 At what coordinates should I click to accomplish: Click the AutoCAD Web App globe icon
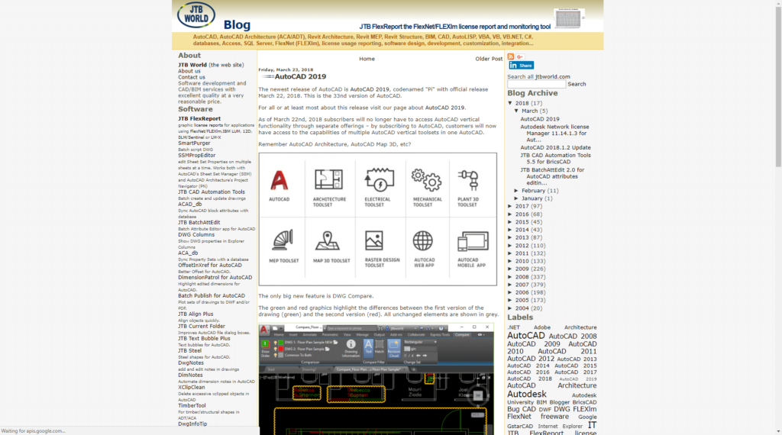(x=425, y=241)
